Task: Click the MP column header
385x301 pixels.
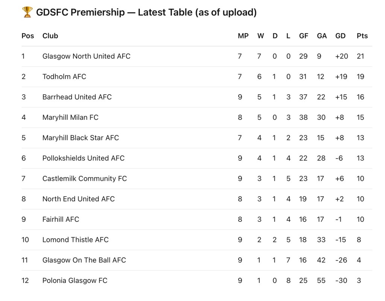Action: 243,36
